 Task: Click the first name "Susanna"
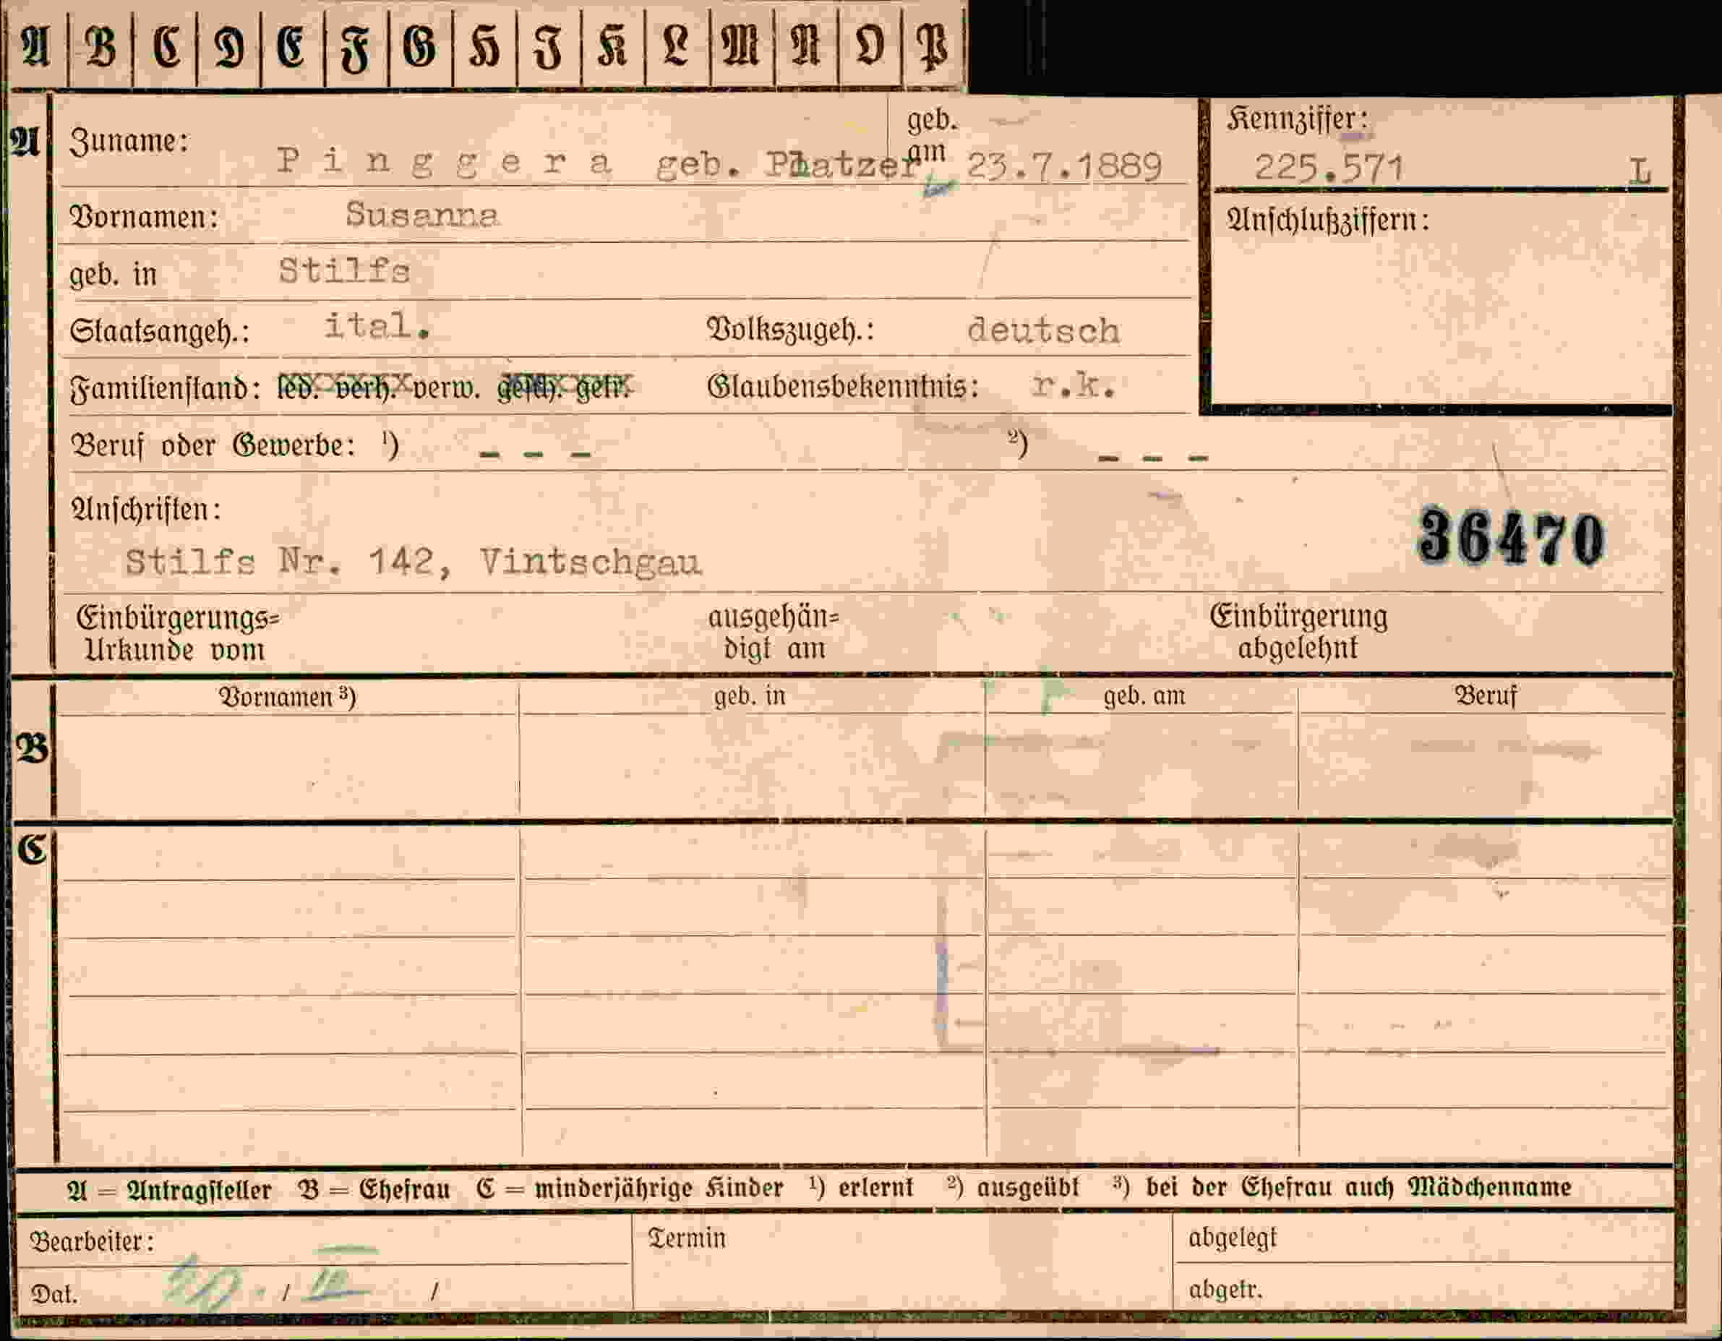(x=422, y=215)
